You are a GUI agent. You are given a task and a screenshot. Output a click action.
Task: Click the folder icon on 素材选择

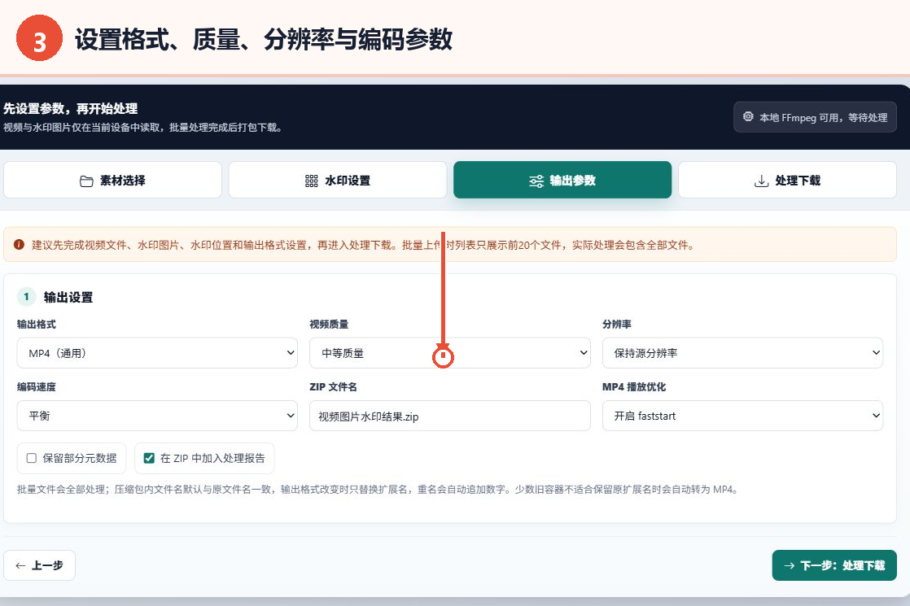pyautogui.click(x=86, y=181)
